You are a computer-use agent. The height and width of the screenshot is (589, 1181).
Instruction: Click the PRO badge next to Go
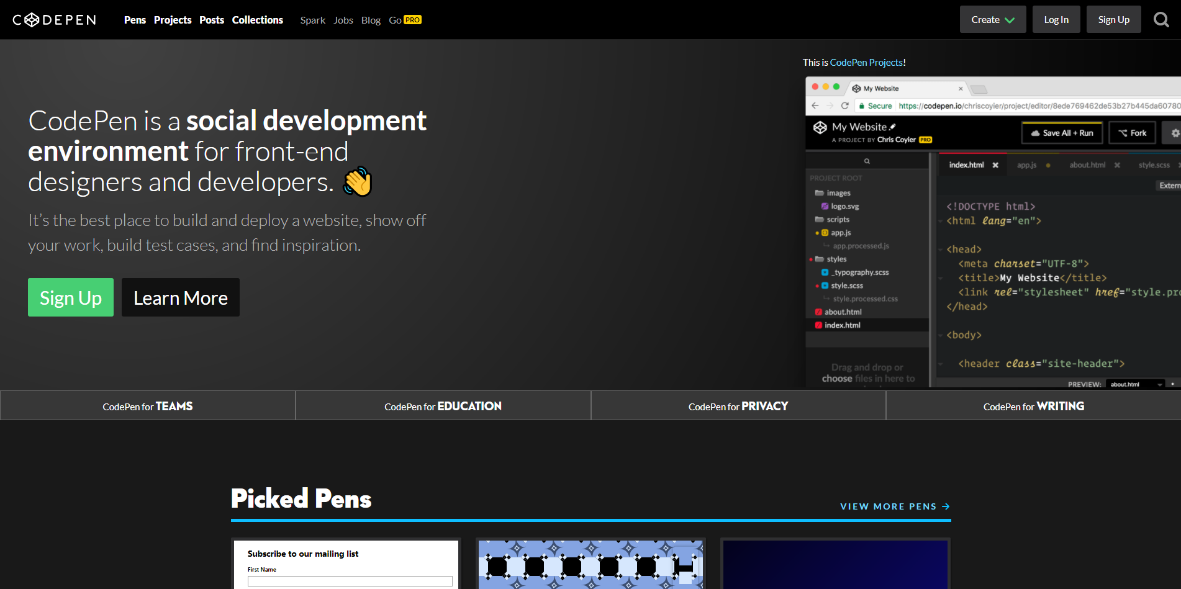click(412, 20)
